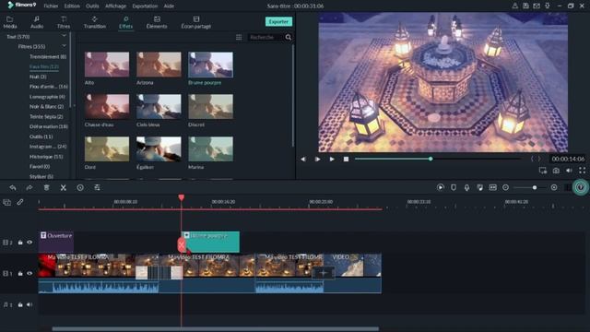The width and height of the screenshot is (590, 332).
Task: Click the download icon in title bar
Action: click(x=548, y=6)
